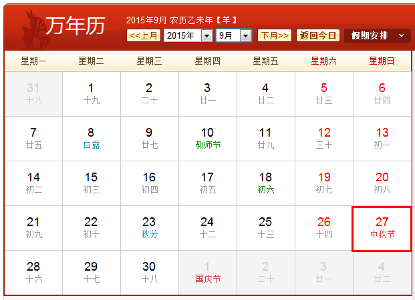Select September 7 (廿五)
This screenshot has height=300, width=415.
point(33,139)
